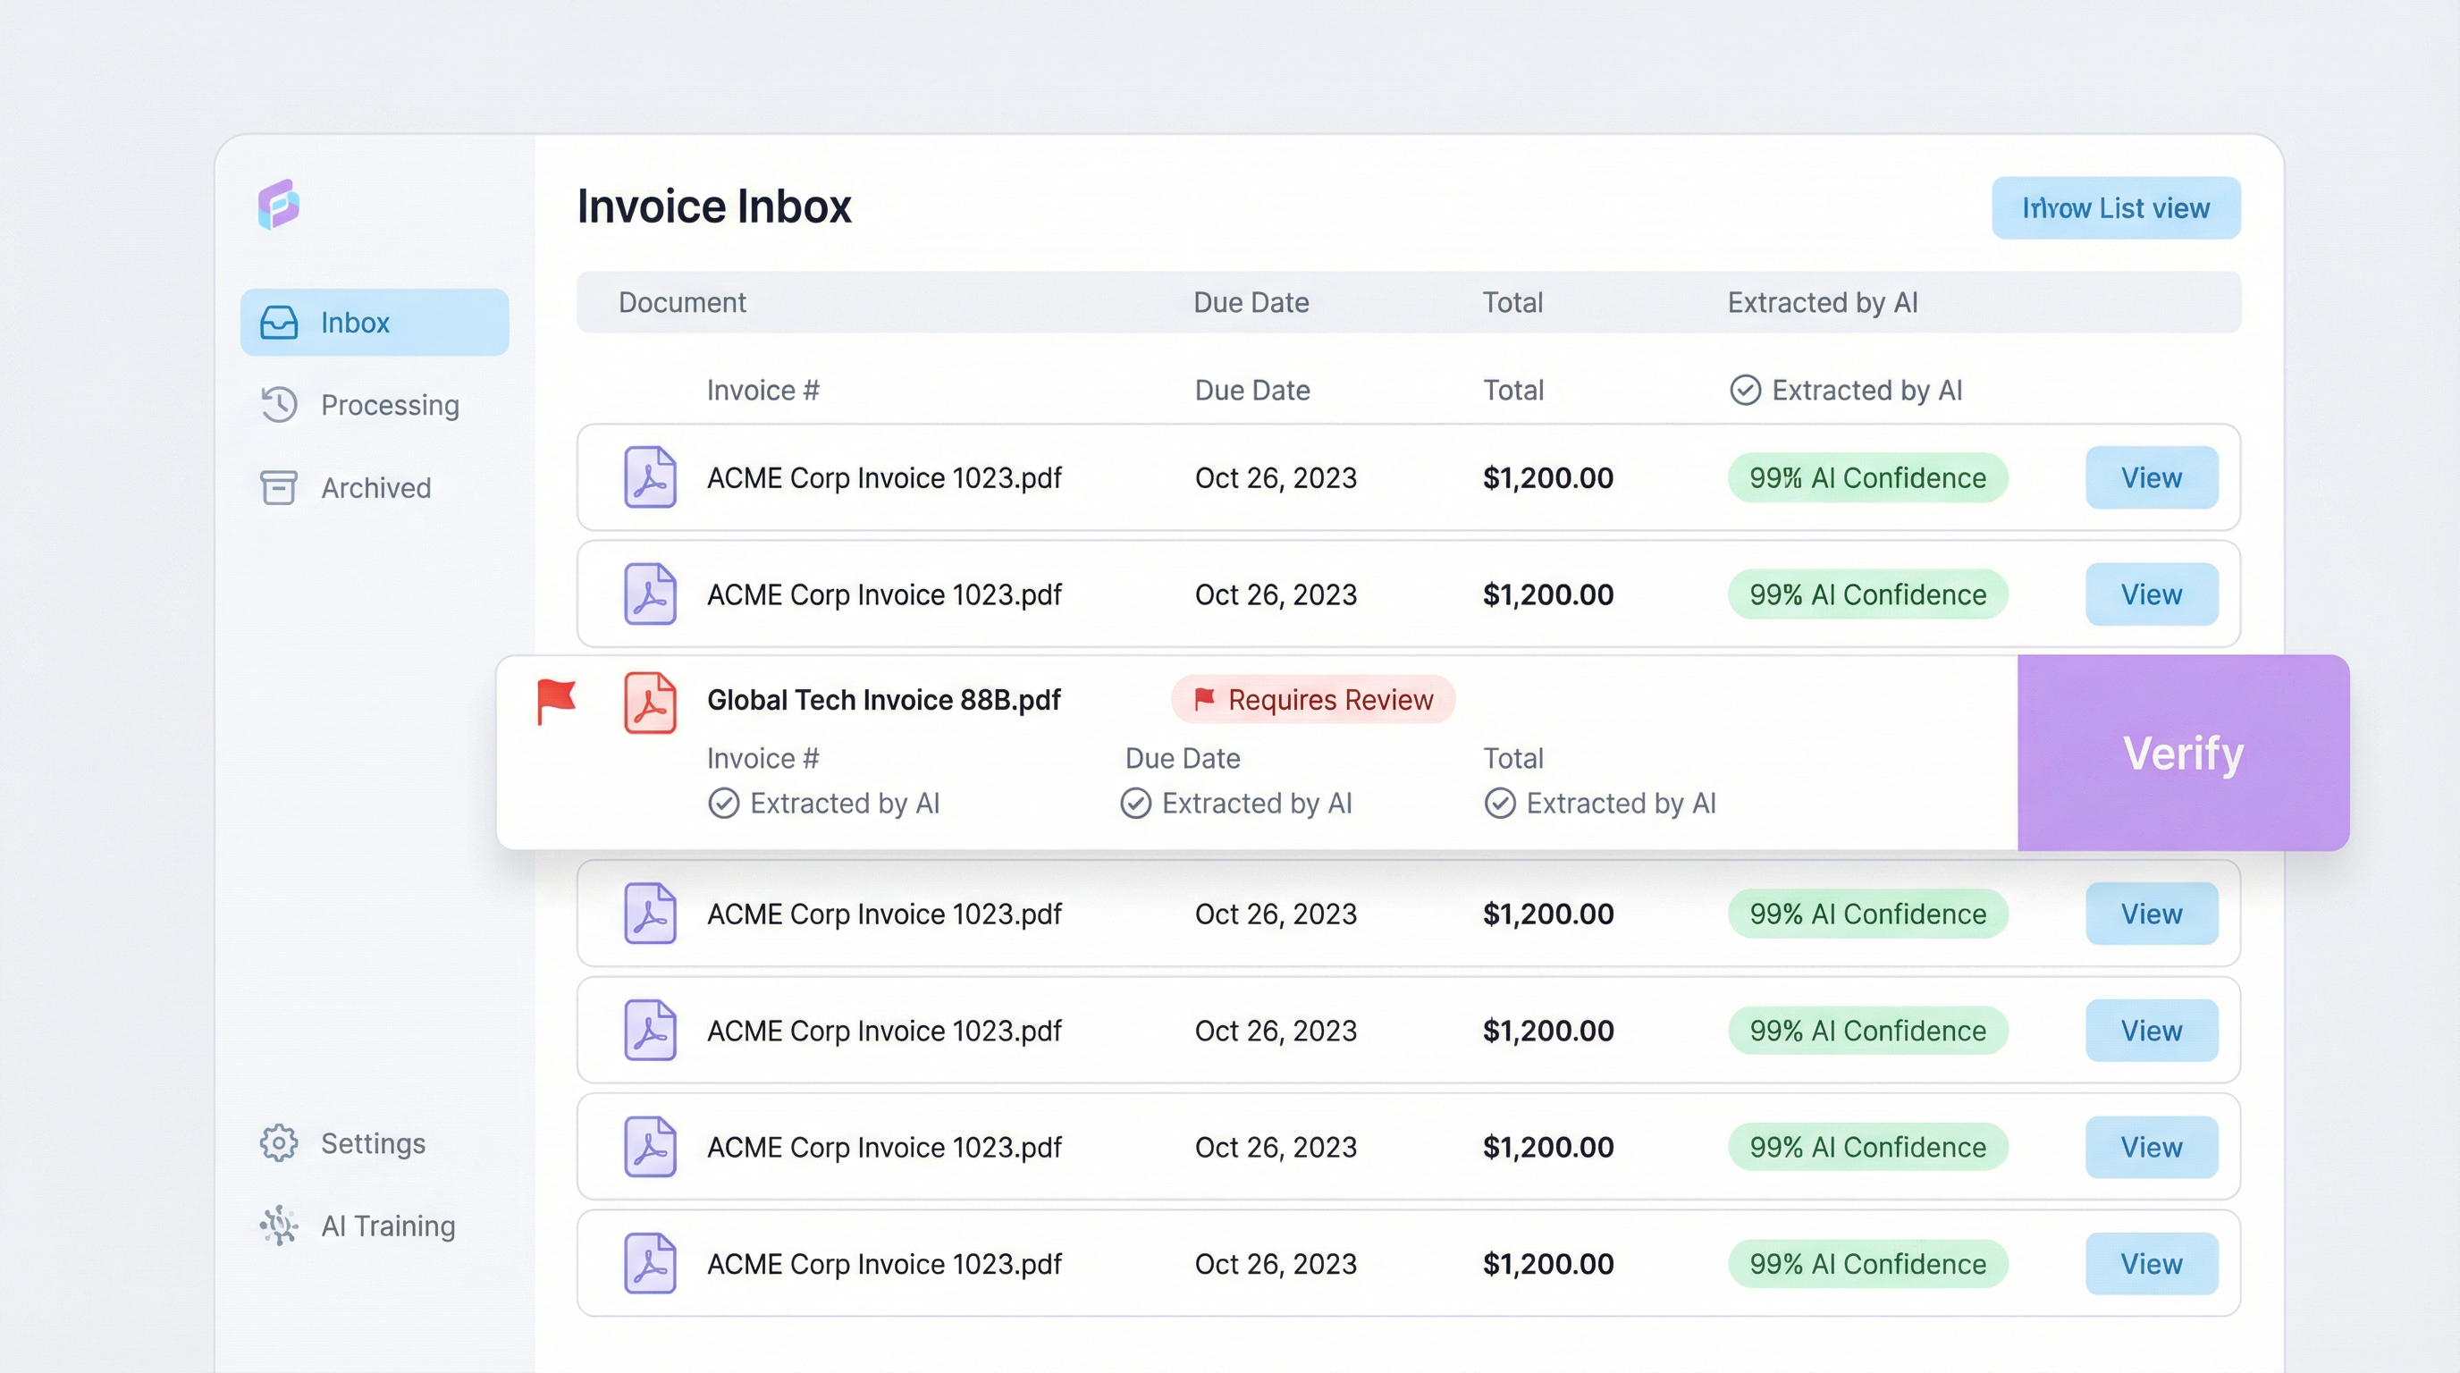Click the PDF icon of Global Tech Invoice 88B.pdf
The height and width of the screenshot is (1373, 2460).
651,700
